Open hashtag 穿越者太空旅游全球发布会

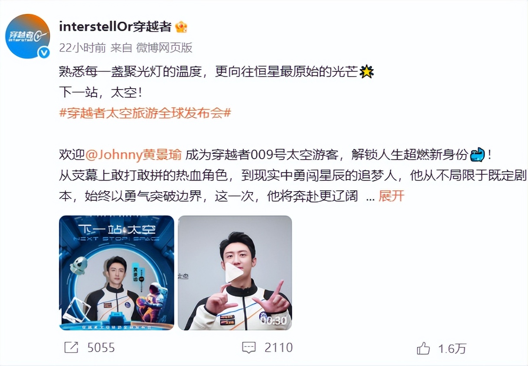point(145,113)
